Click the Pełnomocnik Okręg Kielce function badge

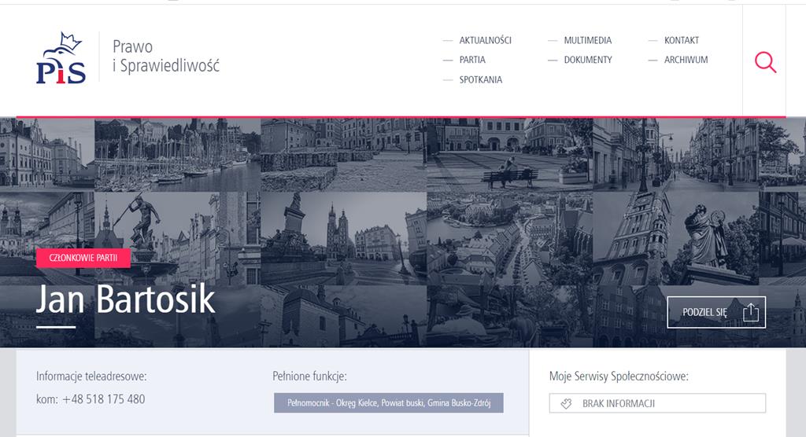[389, 403]
